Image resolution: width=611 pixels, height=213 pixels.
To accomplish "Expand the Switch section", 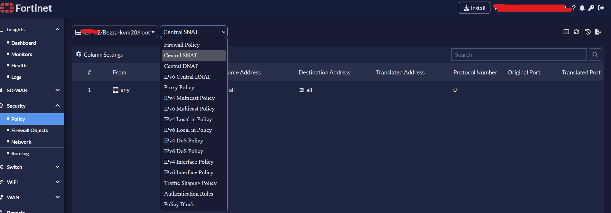I will [x=57, y=167].
